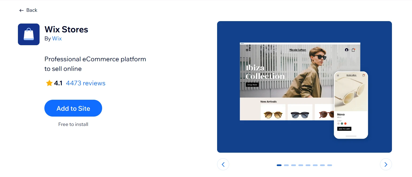This screenshot has width=412, height=177.
Task: Jump to the third carousel dot
Action: (294, 165)
